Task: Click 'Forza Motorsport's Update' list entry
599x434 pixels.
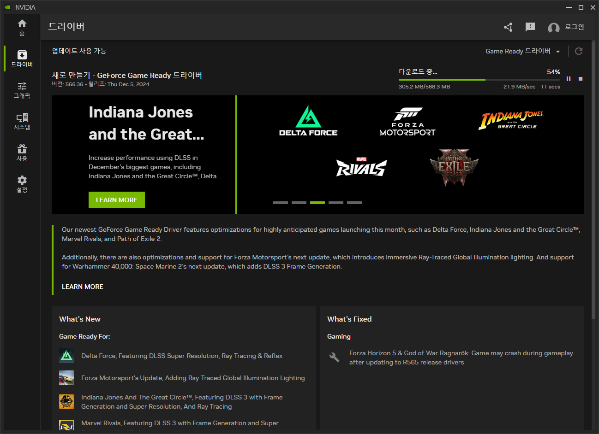Action: pyautogui.click(x=193, y=378)
